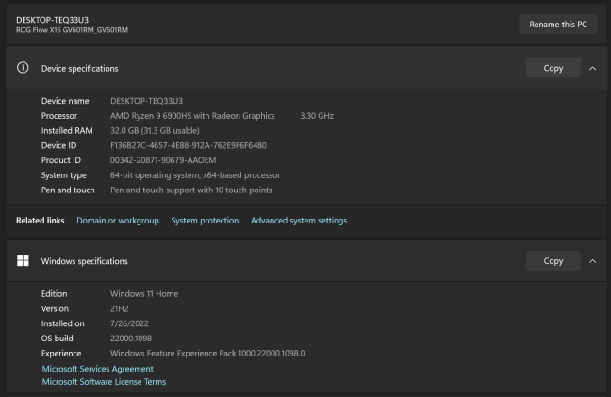Click the Device name label
Screen dimensions: 611x397
click(x=65, y=101)
